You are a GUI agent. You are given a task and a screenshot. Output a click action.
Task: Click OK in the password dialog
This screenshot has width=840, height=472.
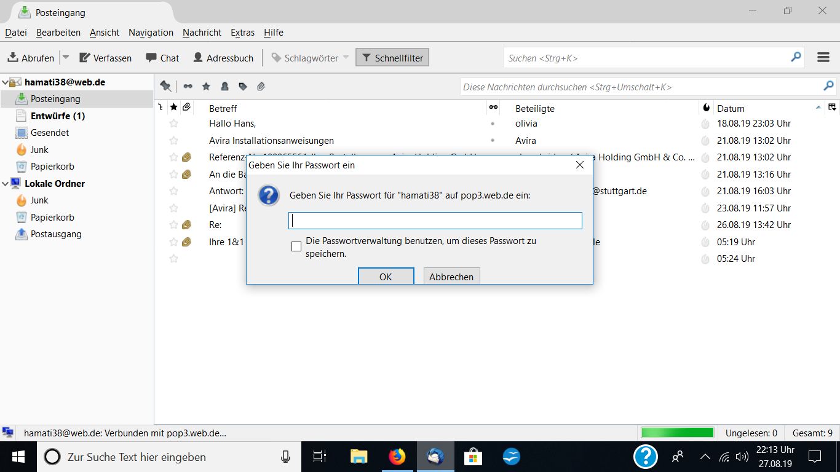click(386, 277)
